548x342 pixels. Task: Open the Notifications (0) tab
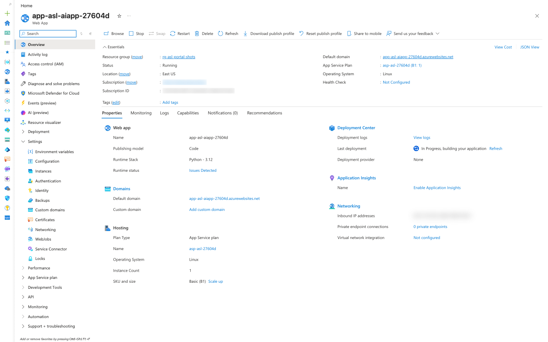223,113
